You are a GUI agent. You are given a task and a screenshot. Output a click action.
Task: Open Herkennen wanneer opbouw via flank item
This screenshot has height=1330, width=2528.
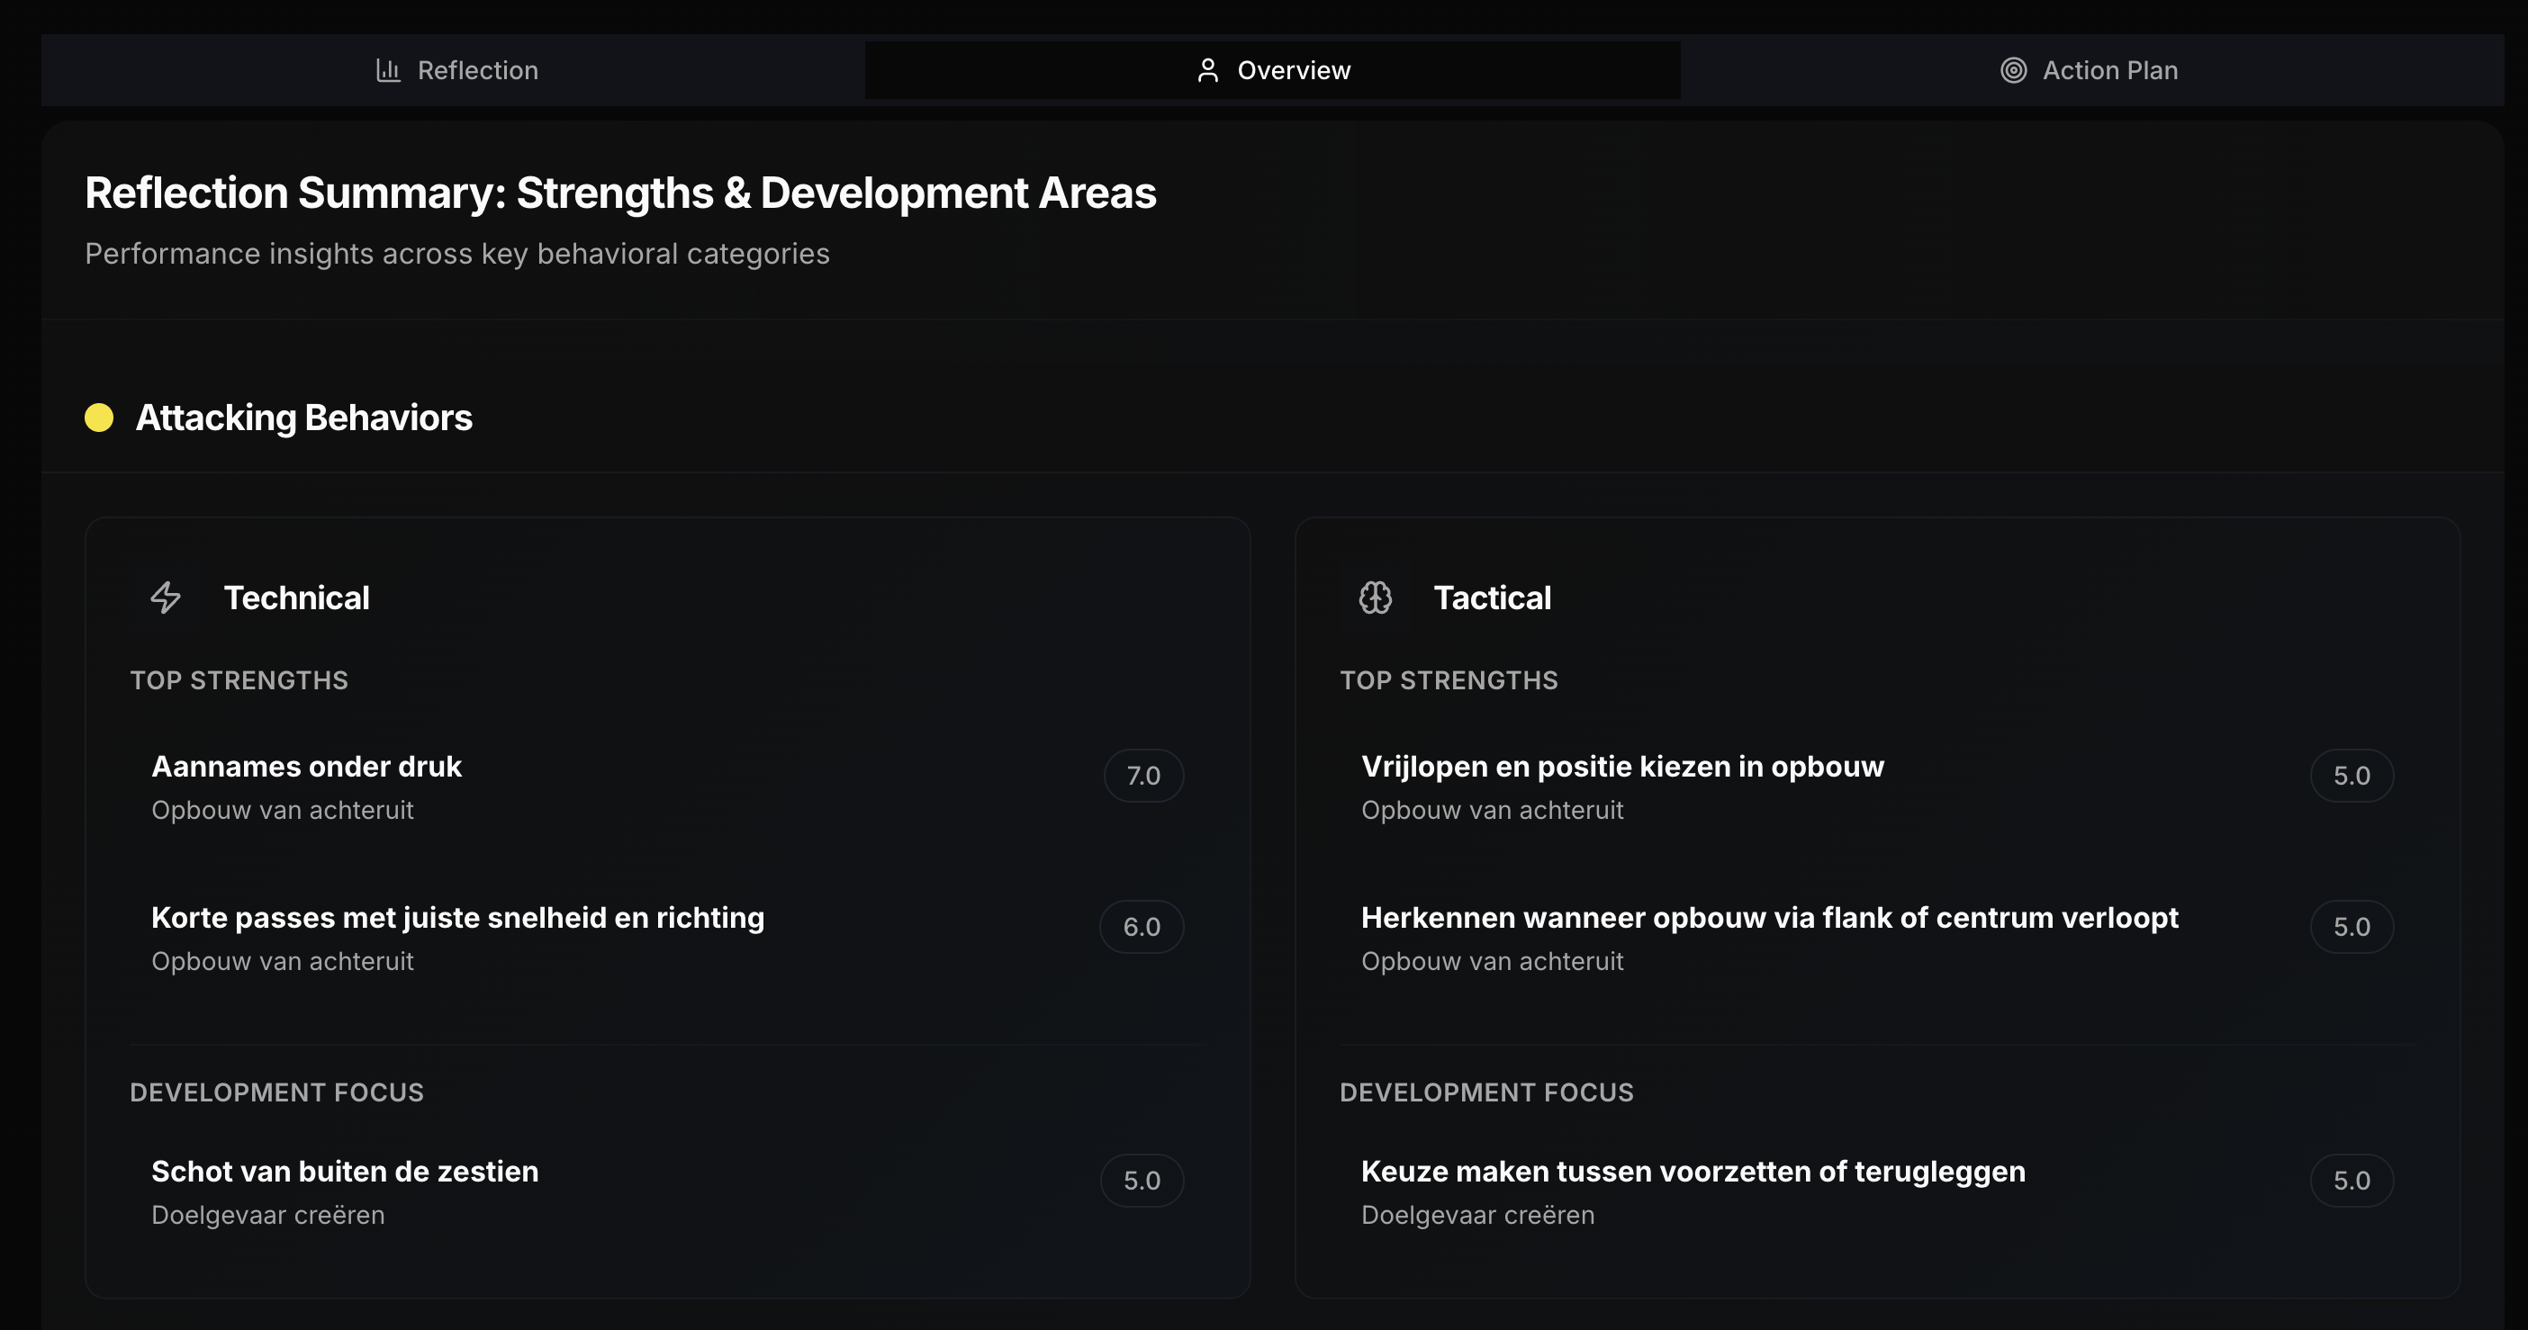1768,918
